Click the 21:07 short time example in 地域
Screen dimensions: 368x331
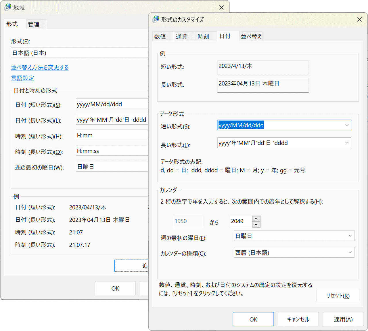pyautogui.click(x=76, y=232)
